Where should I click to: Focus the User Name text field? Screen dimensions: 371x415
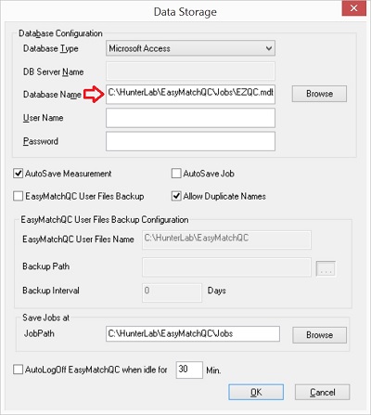pos(190,118)
